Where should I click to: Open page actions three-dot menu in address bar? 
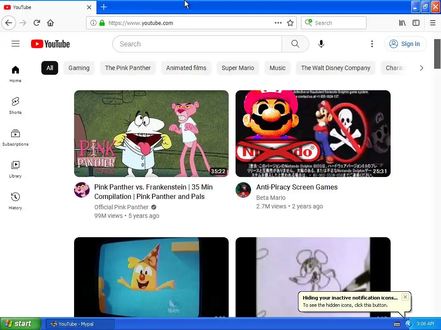[278, 23]
